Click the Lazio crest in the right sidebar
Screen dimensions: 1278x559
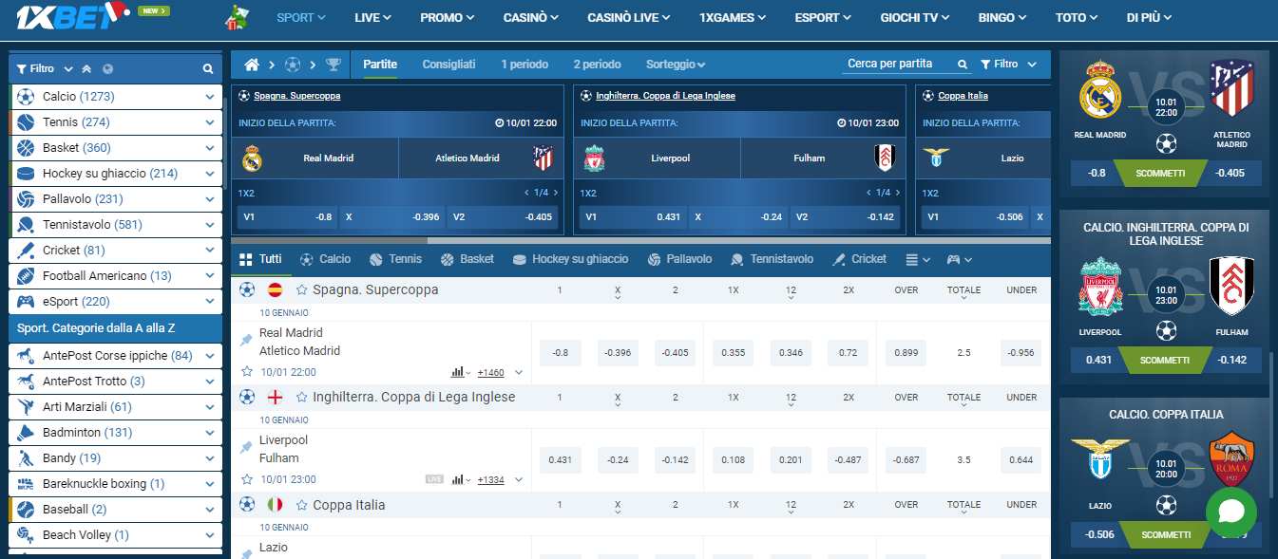tap(1100, 457)
